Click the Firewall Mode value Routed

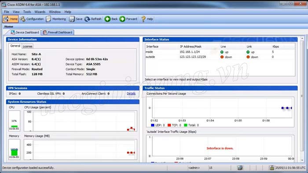pyautogui.click(x=37, y=69)
